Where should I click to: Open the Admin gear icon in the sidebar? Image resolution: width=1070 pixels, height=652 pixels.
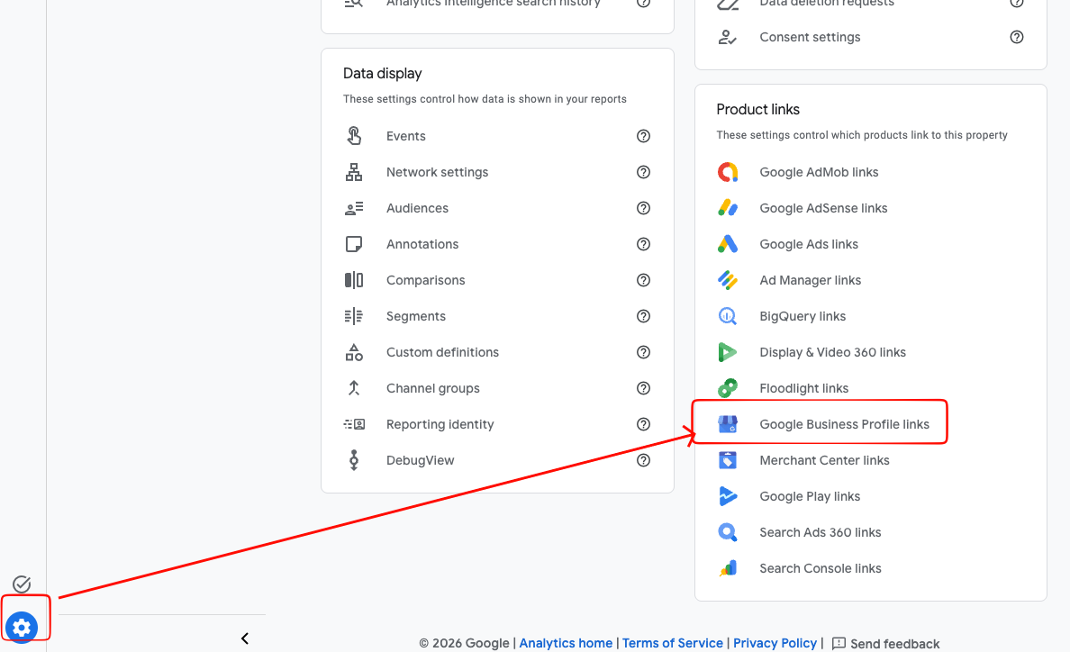pos(22,627)
